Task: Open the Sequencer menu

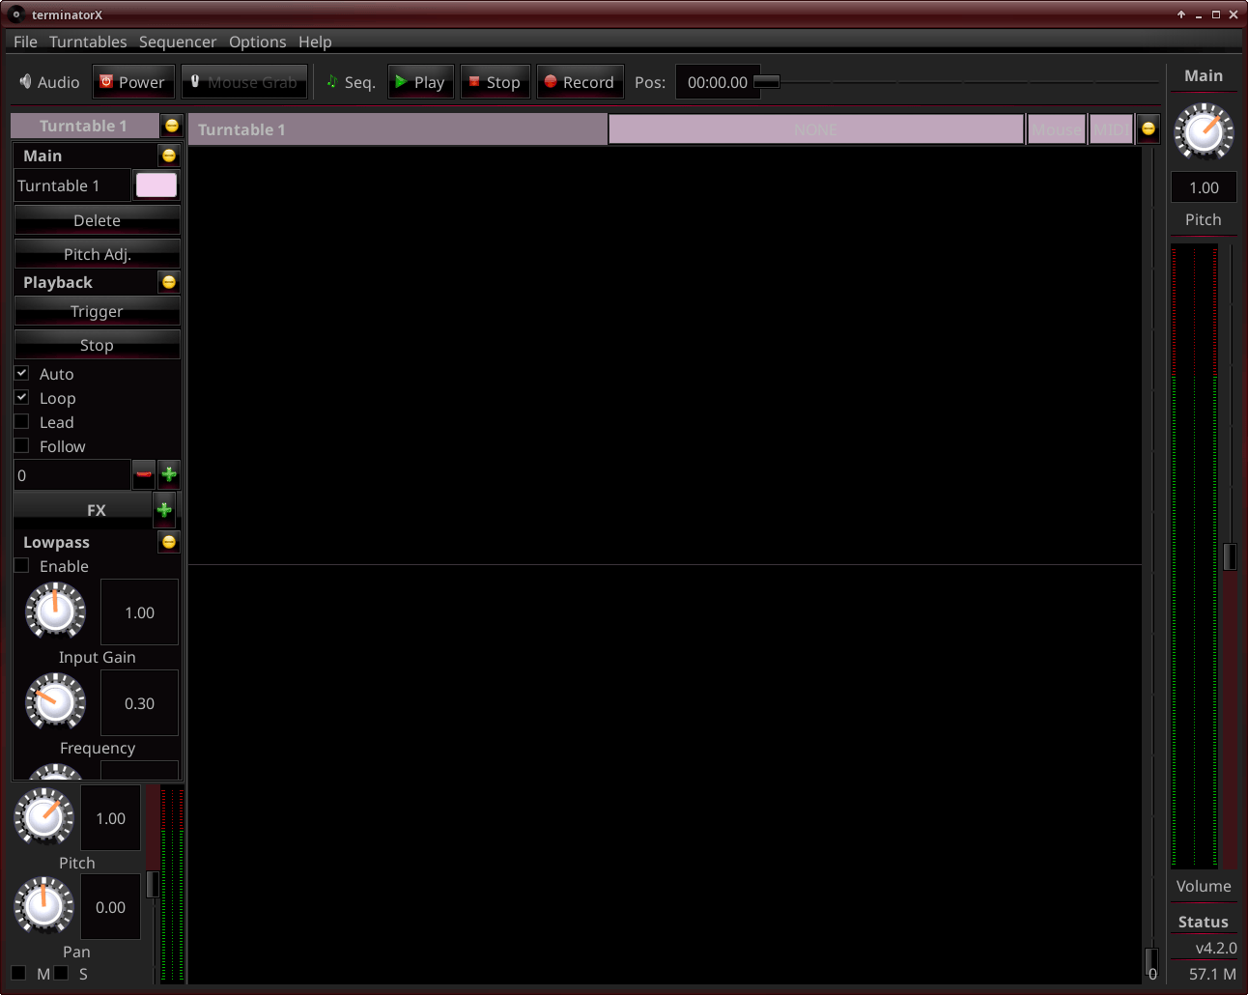Action: point(178,42)
